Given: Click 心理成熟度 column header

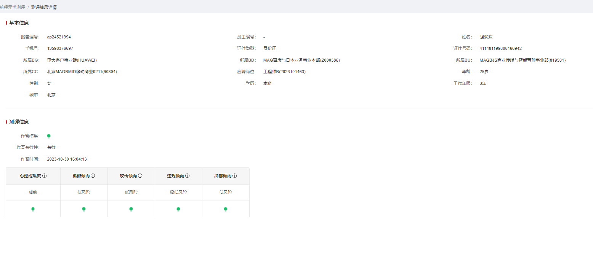Looking at the screenshot, I should [x=33, y=176].
